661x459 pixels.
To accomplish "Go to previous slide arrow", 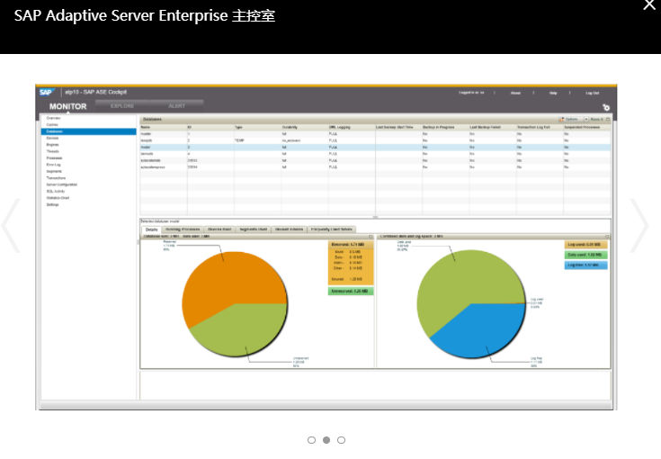I will (x=11, y=226).
